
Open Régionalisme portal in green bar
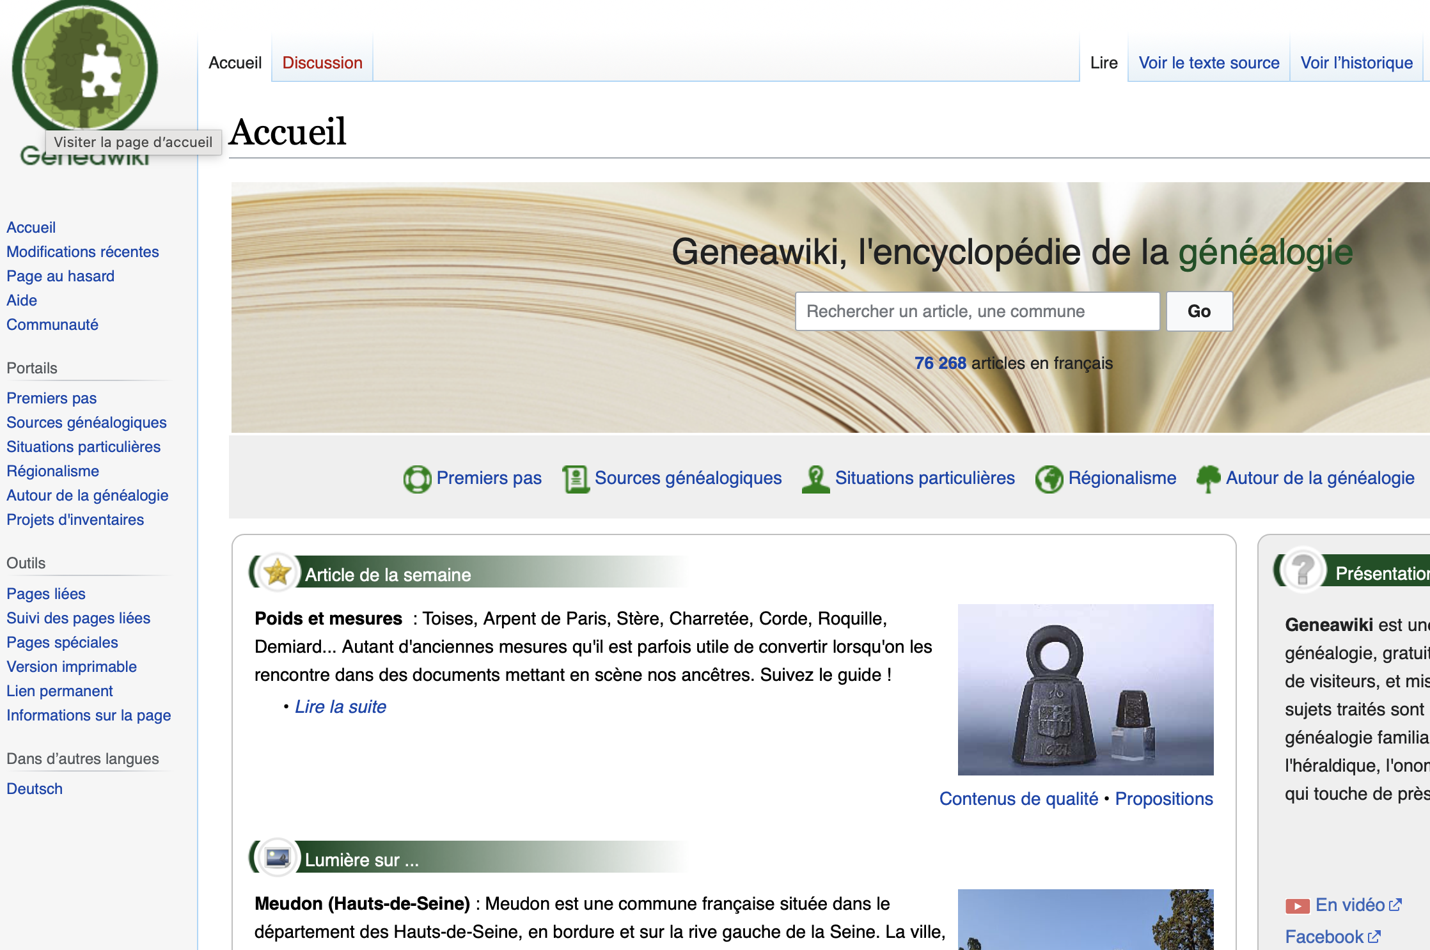coord(1122,478)
